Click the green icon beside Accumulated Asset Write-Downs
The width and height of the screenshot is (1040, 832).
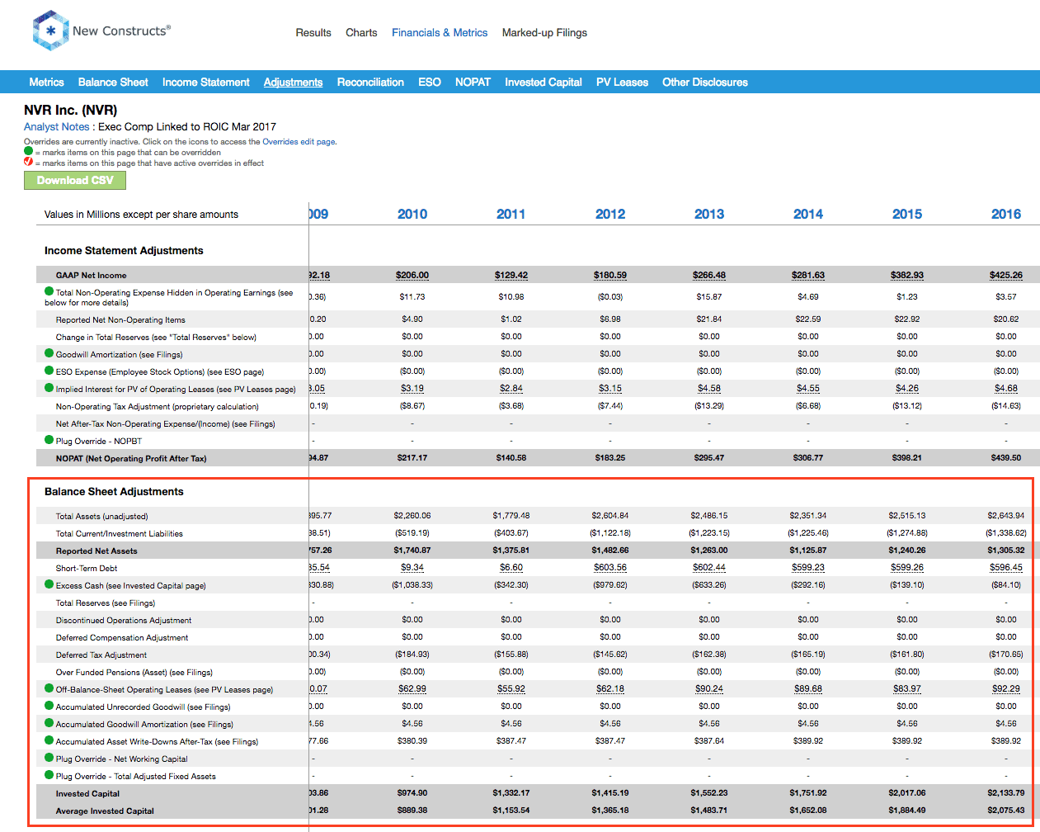(x=49, y=740)
